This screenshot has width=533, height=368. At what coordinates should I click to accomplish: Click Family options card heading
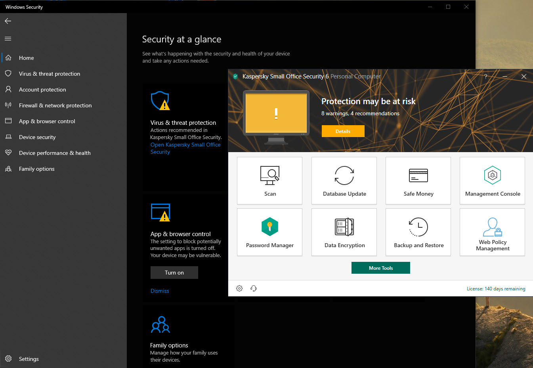pos(169,345)
